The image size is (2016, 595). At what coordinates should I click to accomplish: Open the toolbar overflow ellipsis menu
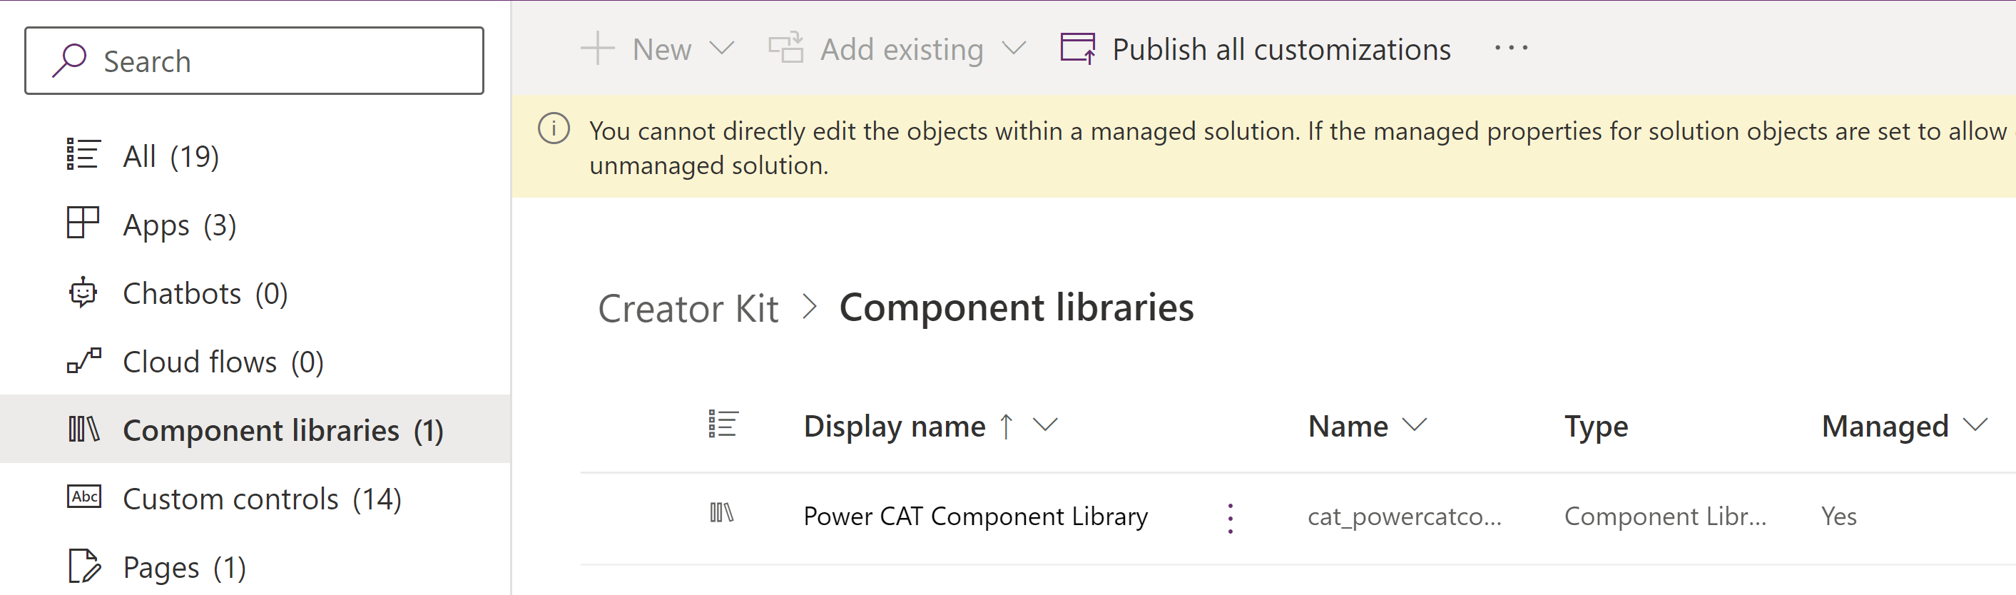pos(1510,49)
